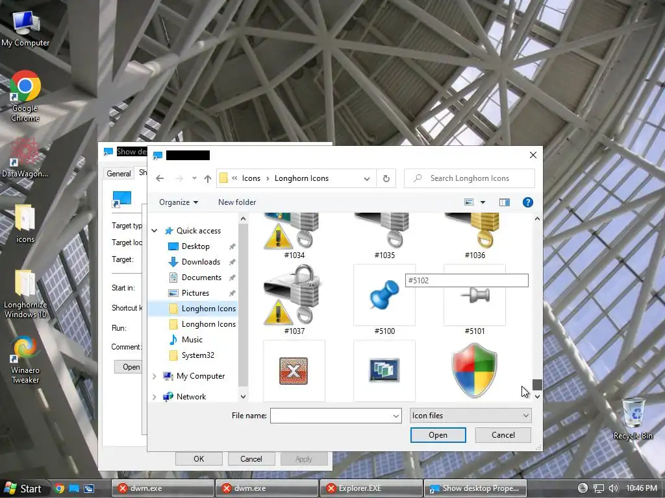Switch to Show desktop Properties taskbar button
The height and width of the screenshot is (498, 665).
(475, 488)
